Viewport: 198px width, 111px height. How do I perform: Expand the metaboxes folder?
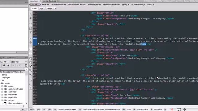2,95
